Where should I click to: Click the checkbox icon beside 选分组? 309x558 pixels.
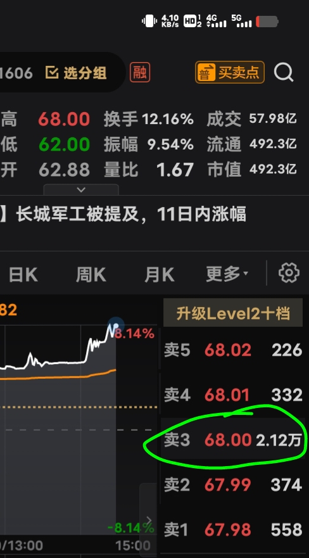52,73
